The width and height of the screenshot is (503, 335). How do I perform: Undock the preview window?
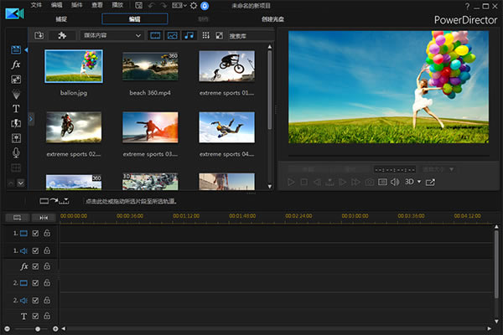point(431,182)
